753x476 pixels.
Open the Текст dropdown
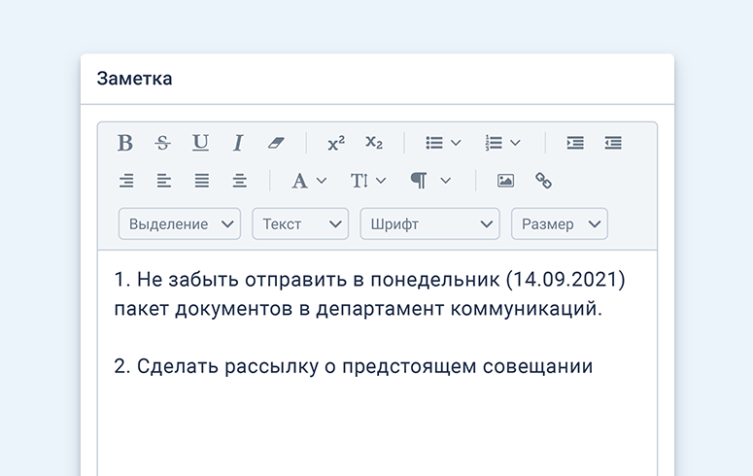point(300,223)
